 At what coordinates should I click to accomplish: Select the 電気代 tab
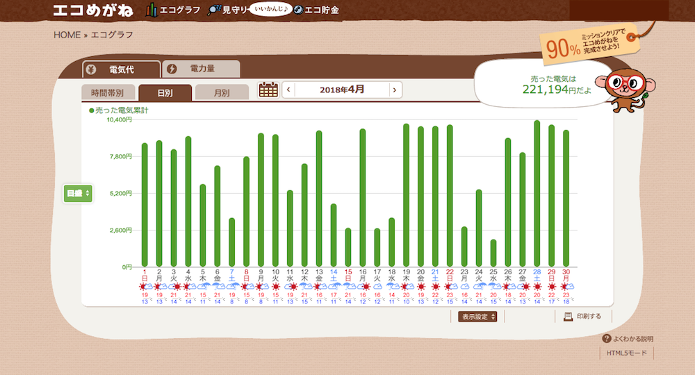pyautogui.click(x=121, y=69)
